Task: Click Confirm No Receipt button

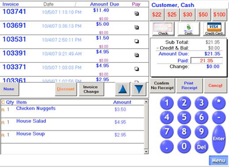Action: tap(163, 86)
